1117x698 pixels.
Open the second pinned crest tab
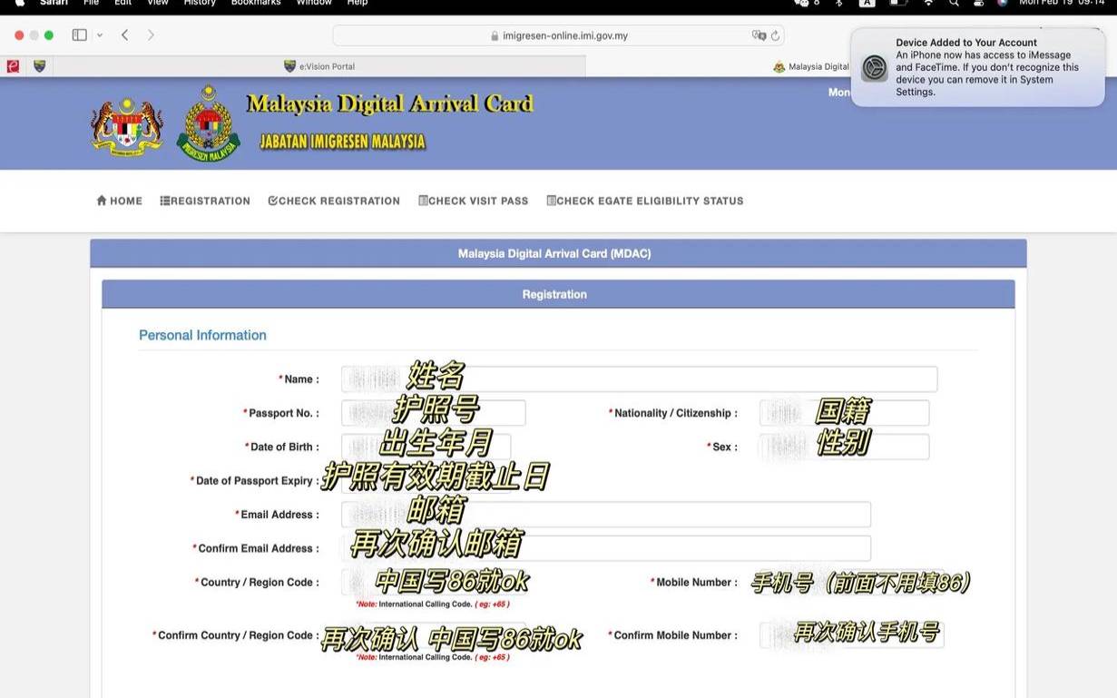39,66
